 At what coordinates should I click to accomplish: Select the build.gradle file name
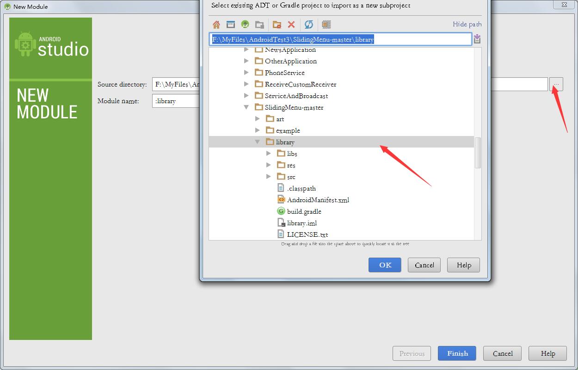[304, 211]
